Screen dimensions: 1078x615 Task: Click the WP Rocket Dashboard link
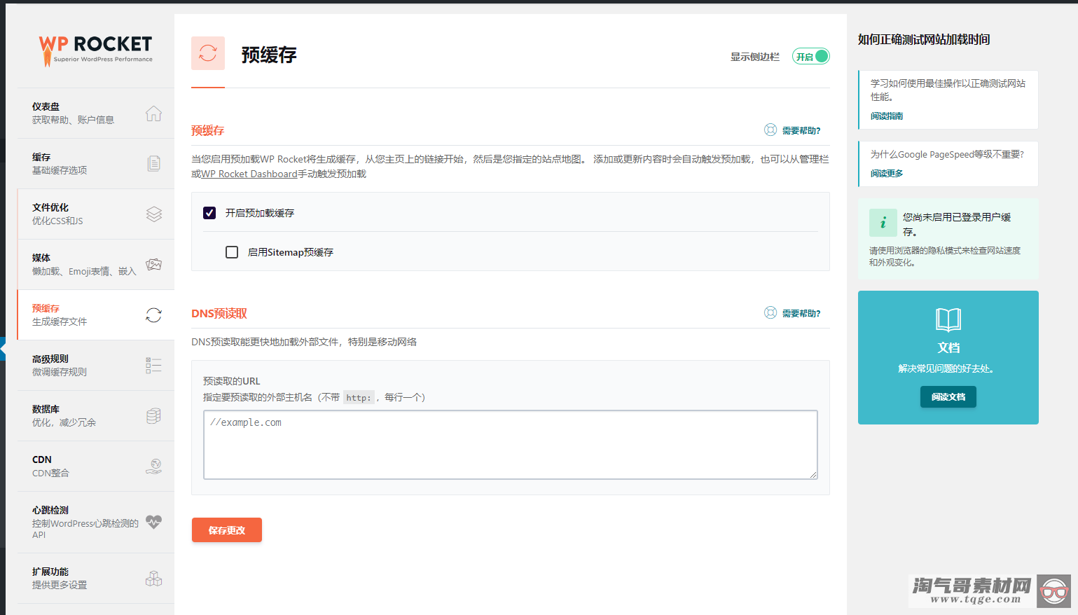coord(249,174)
